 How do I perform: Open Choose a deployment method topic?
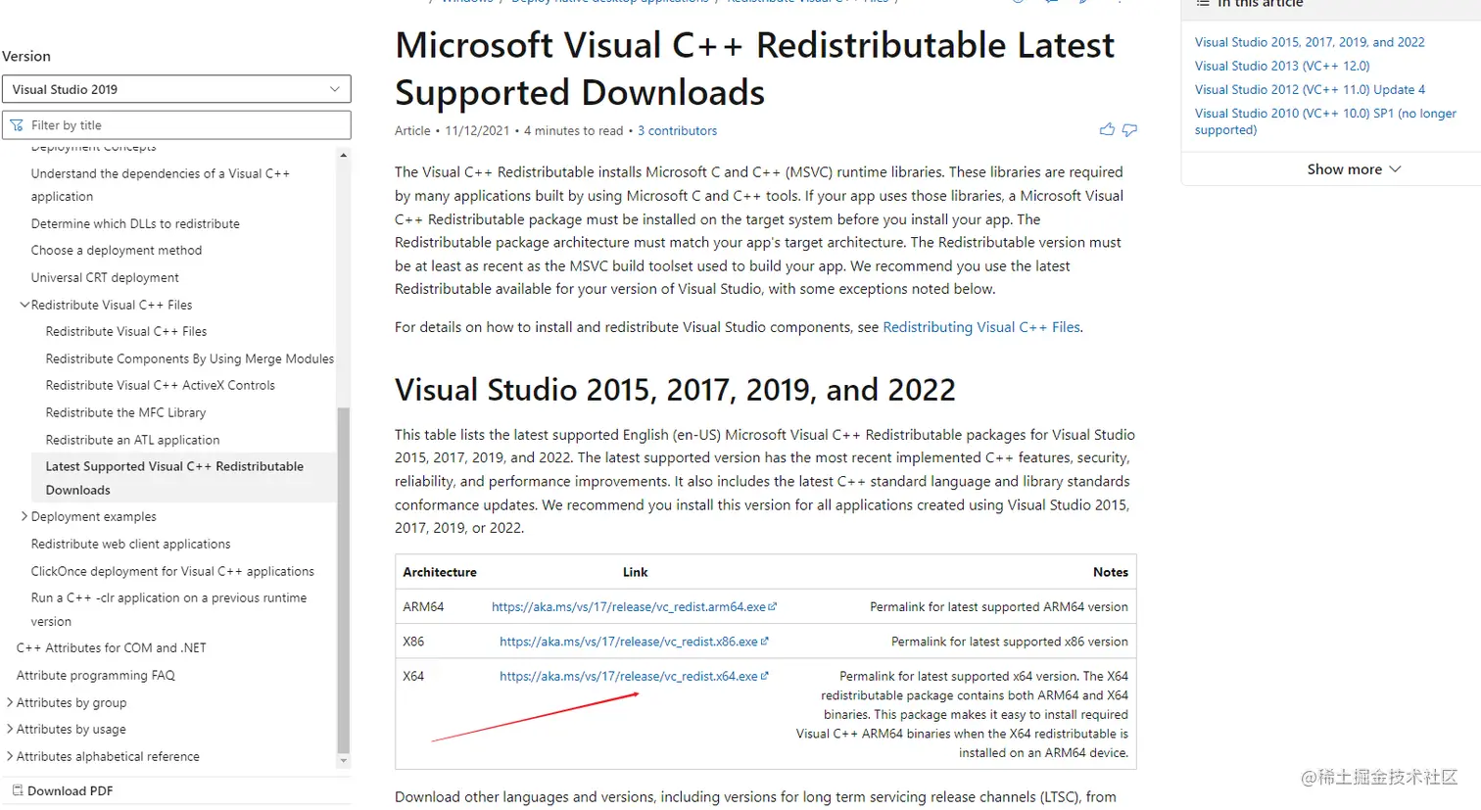click(117, 250)
